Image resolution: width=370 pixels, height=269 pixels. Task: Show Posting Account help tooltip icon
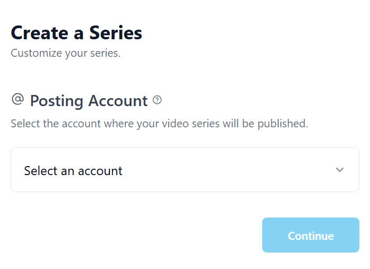click(x=157, y=100)
